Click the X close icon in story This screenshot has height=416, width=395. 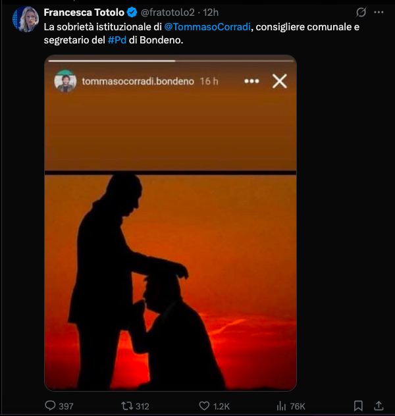coord(280,81)
